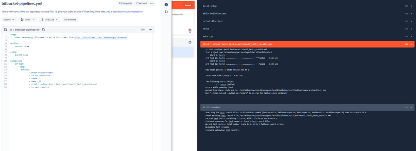Click the 'Use --rerun-failed --output-on-failure' log line
This screenshot has width=416, height=151.
tap(247, 93)
